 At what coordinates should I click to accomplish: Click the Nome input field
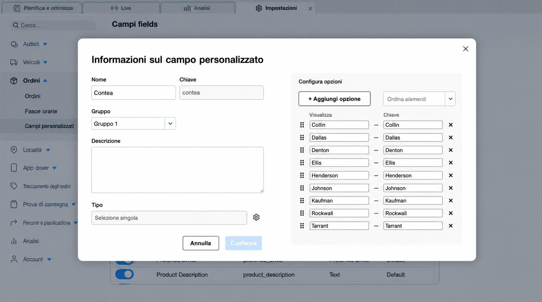click(x=134, y=93)
